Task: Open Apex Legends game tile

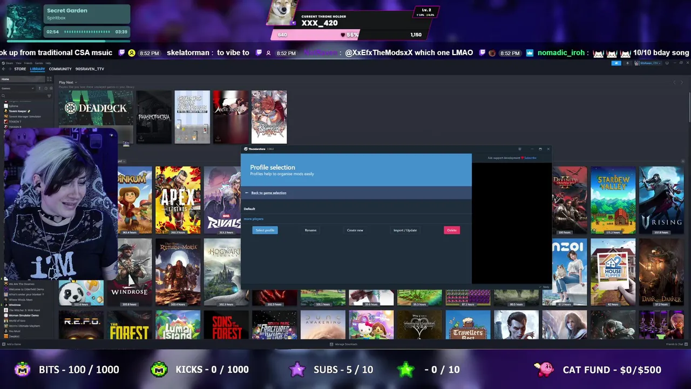Action: click(178, 200)
